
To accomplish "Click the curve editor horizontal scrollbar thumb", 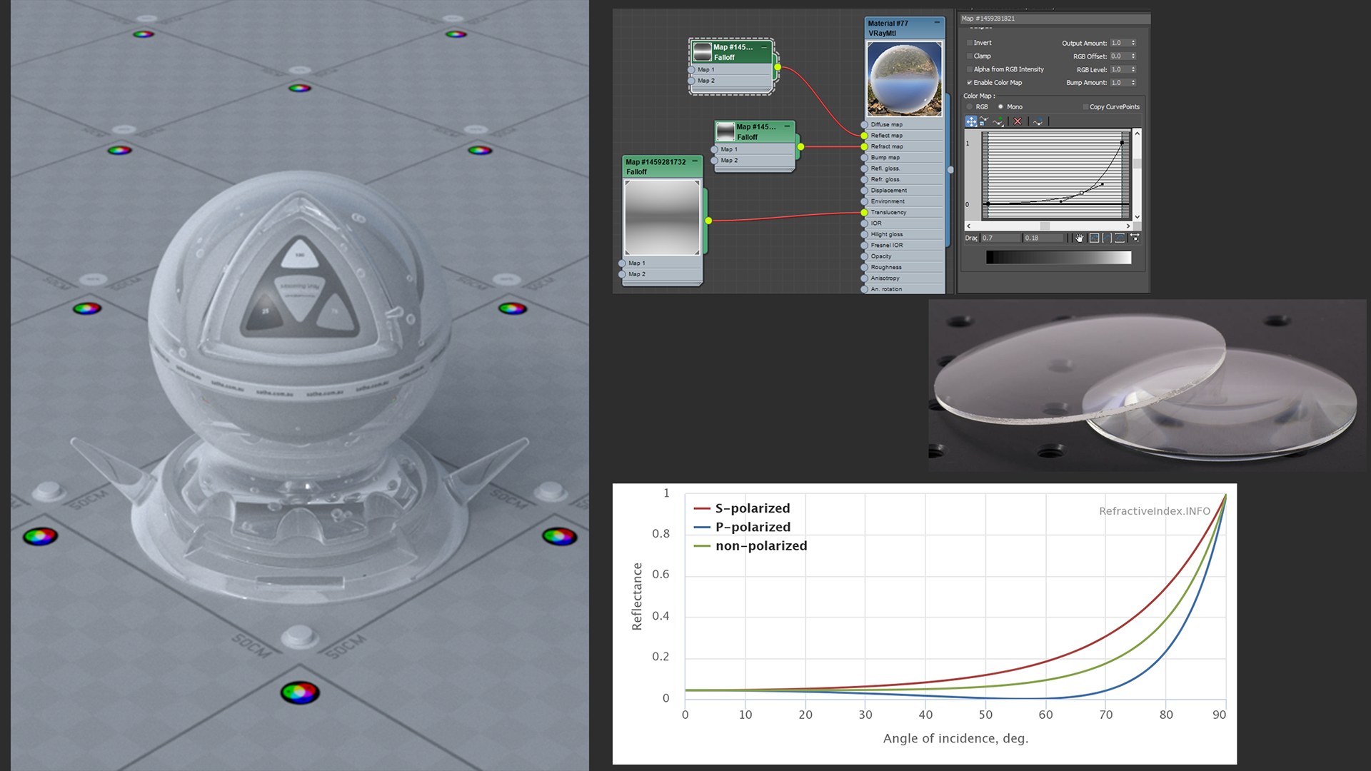I will click(1045, 226).
